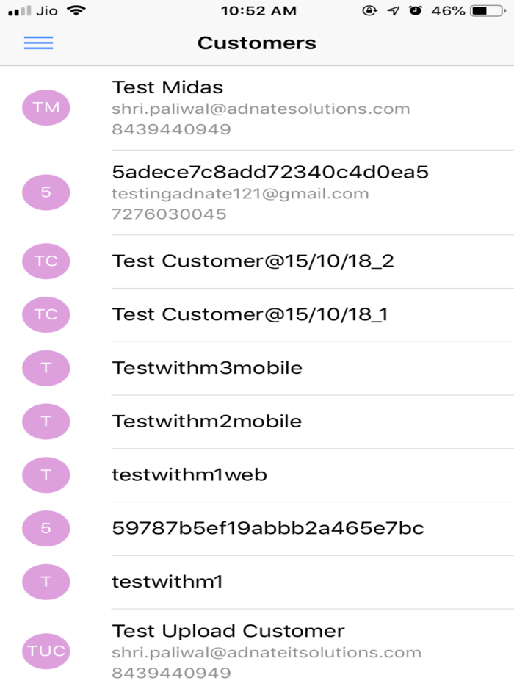Screen dimensions: 514x686
Task: Tap the T avatar beside Testwithm3mobile
Action: (46, 368)
